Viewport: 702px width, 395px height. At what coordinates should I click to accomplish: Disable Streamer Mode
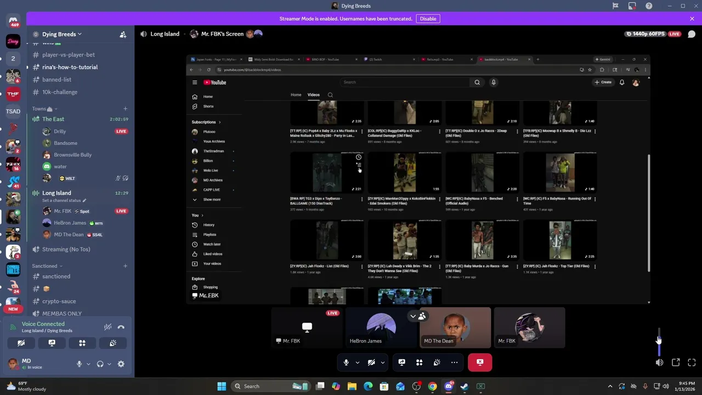[x=428, y=19]
